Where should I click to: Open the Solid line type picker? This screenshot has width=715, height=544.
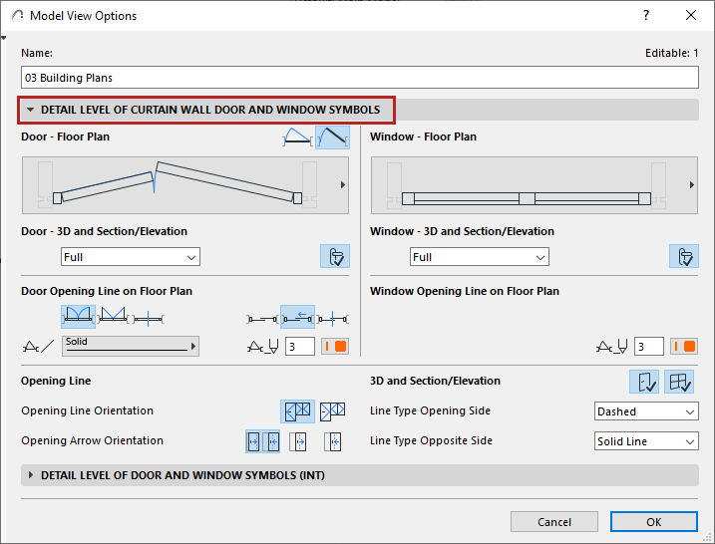(130, 346)
